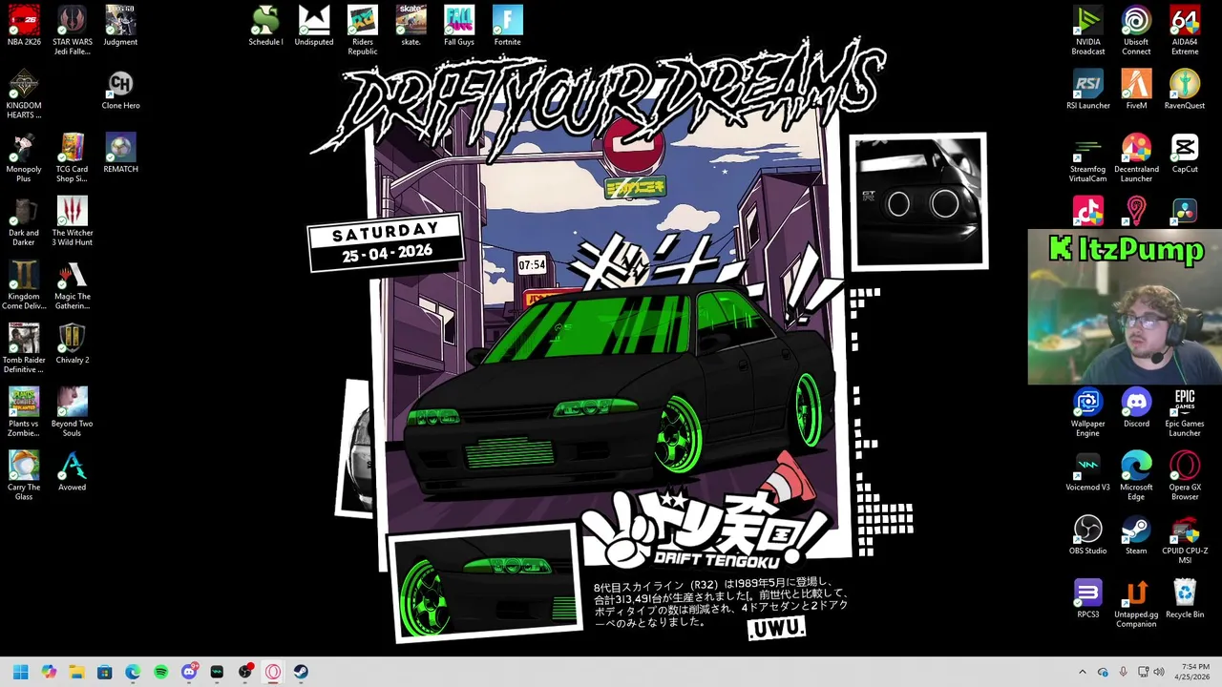Open File Explorer in the taskbar
The height and width of the screenshot is (687, 1222).
76,672
